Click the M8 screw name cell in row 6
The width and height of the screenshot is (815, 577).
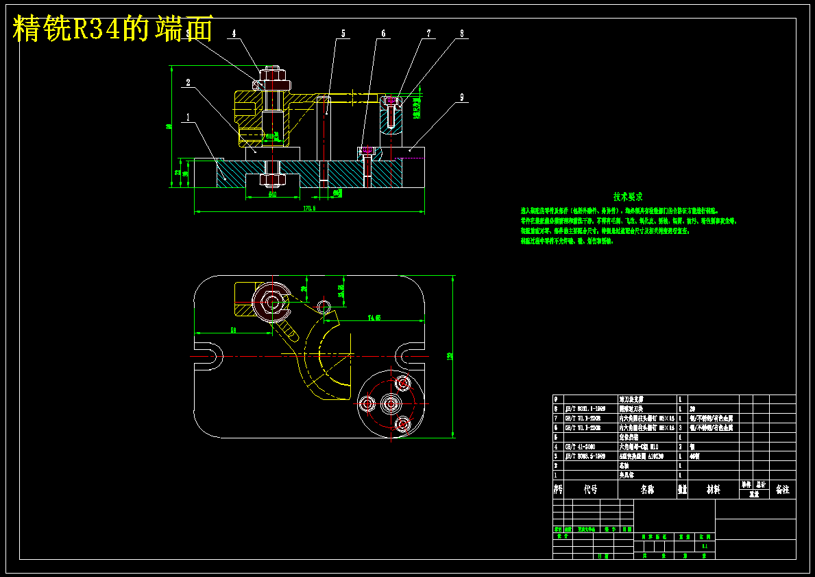646,428
